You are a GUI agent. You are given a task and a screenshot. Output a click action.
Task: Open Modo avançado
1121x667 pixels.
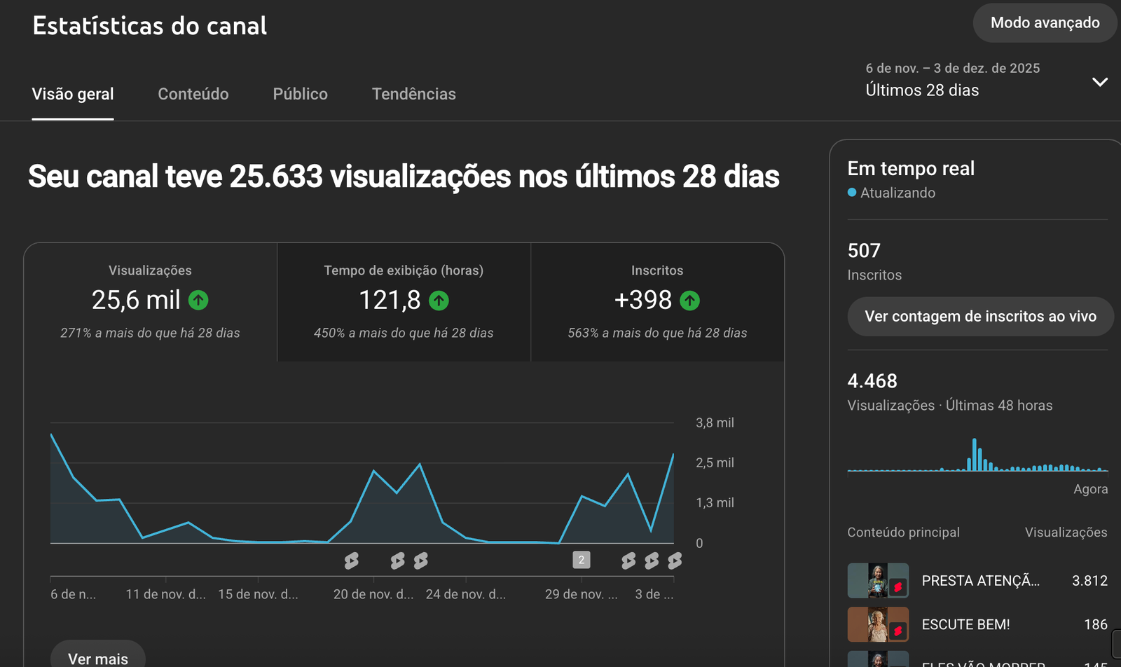[x=1045, y=23]
